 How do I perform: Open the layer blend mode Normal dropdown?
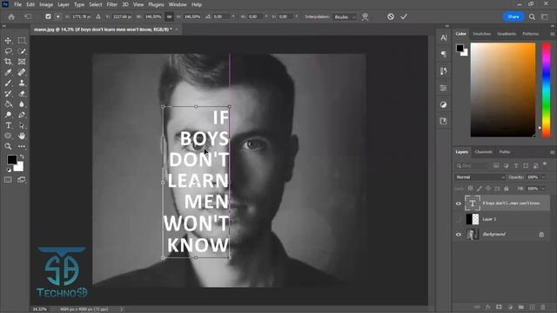pos(480,177)
